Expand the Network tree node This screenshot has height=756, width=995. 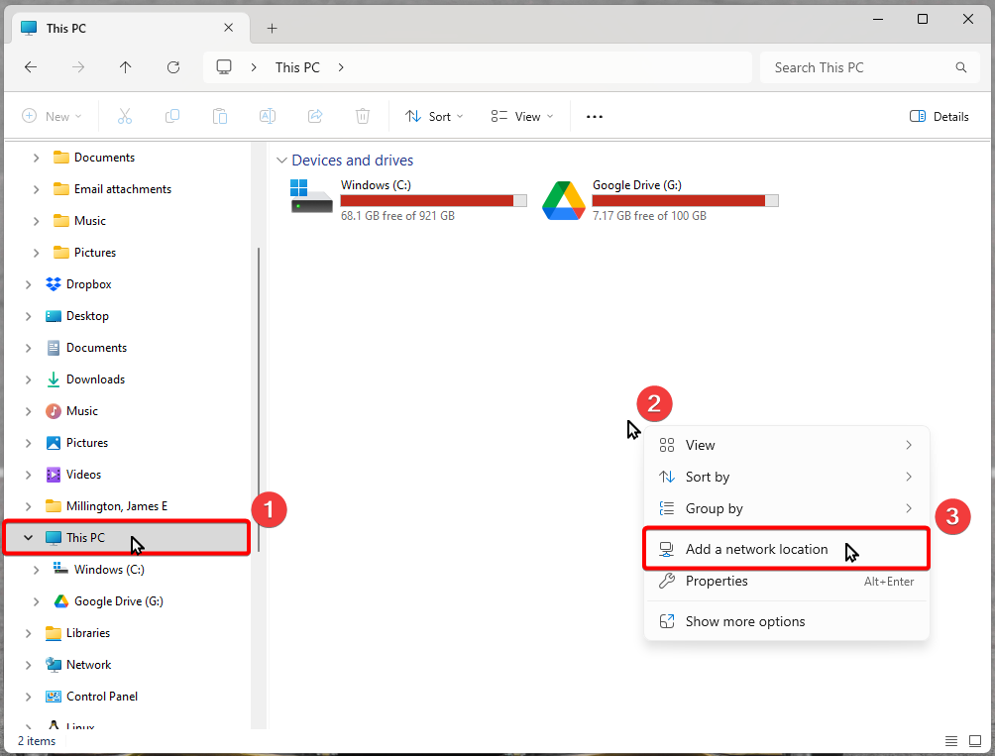point(29,665)
